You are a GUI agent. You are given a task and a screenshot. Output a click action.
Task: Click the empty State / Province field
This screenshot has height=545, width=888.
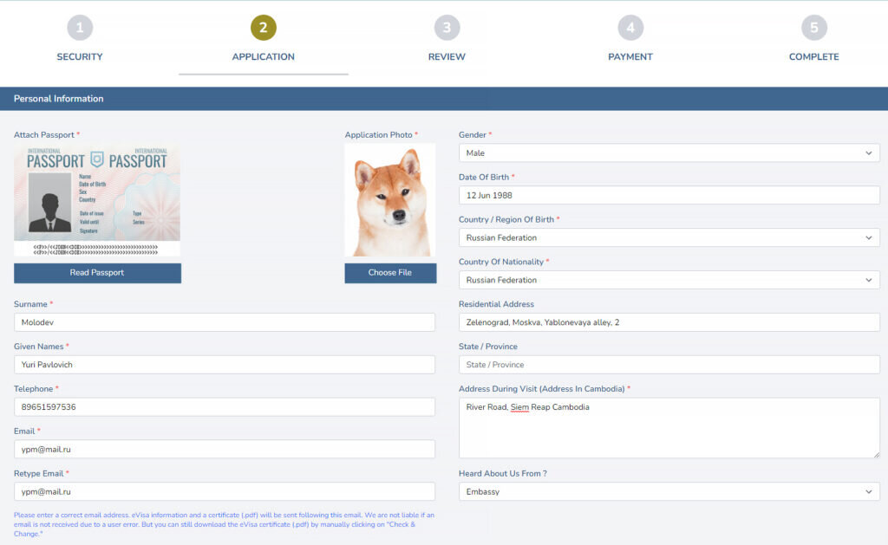pos(669,365)
